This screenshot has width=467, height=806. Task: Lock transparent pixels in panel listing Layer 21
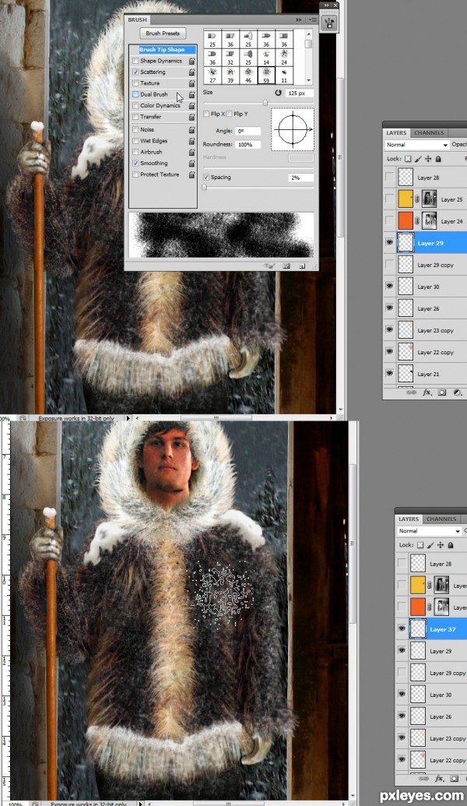(x=408, y=159)
